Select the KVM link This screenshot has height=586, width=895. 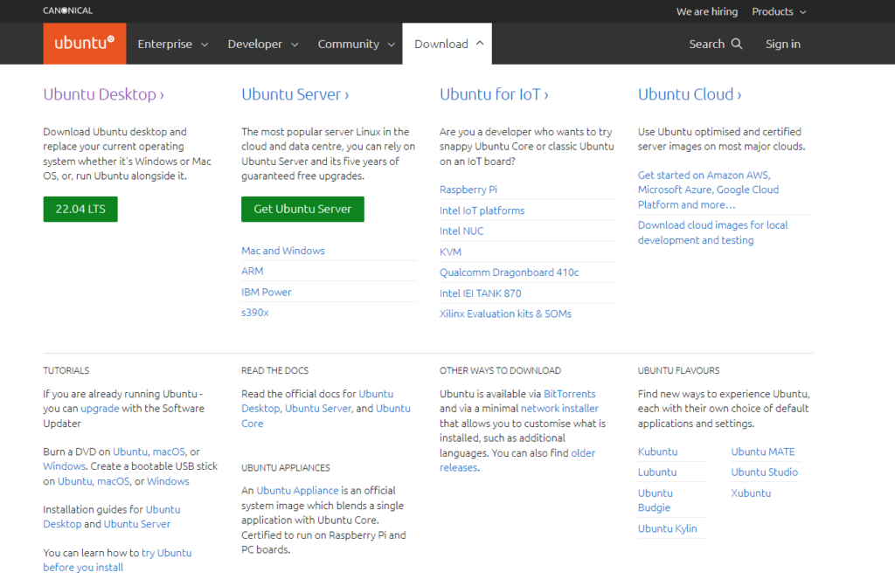tap(450, 252)
